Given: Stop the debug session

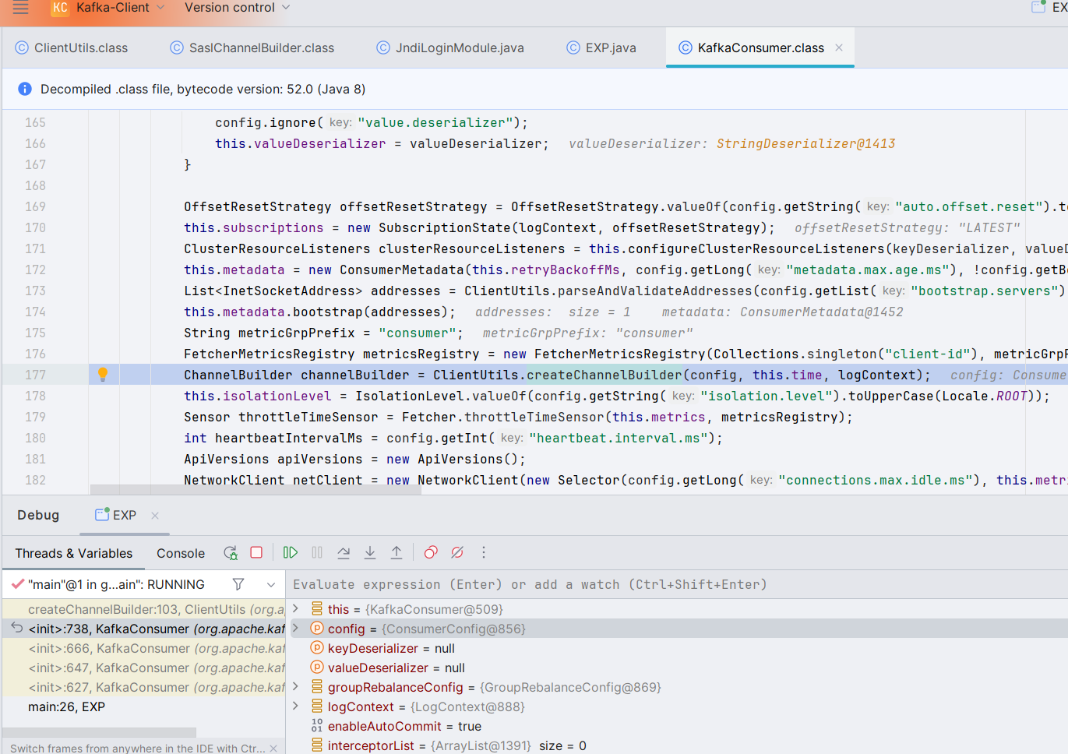Looking at the screenshot, I should pos(256,552).
